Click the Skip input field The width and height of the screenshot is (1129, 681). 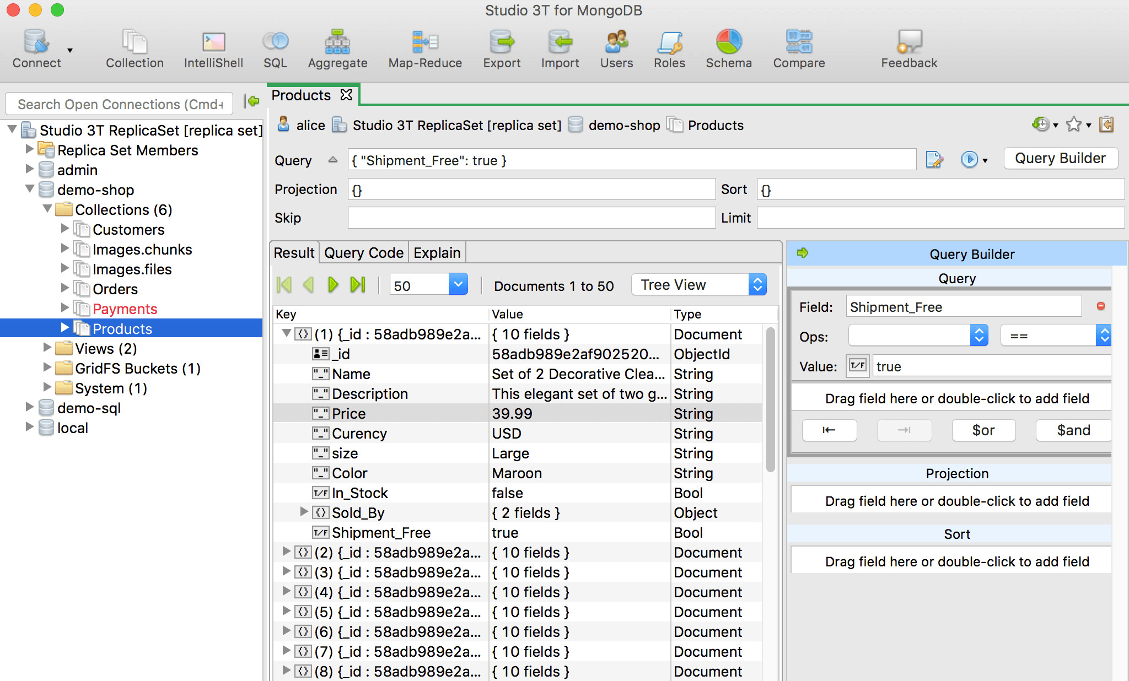[x=531, y=218]
